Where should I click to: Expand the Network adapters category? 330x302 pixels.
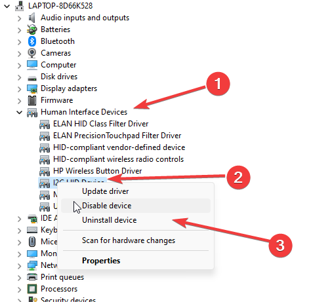click(19, 266)
